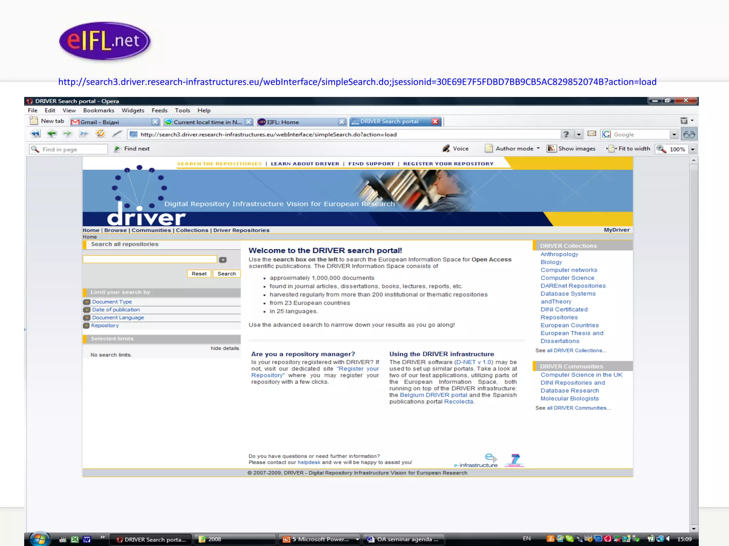Click the plus icon next to search box
This screenshot has width=729, height=546.
223,260
